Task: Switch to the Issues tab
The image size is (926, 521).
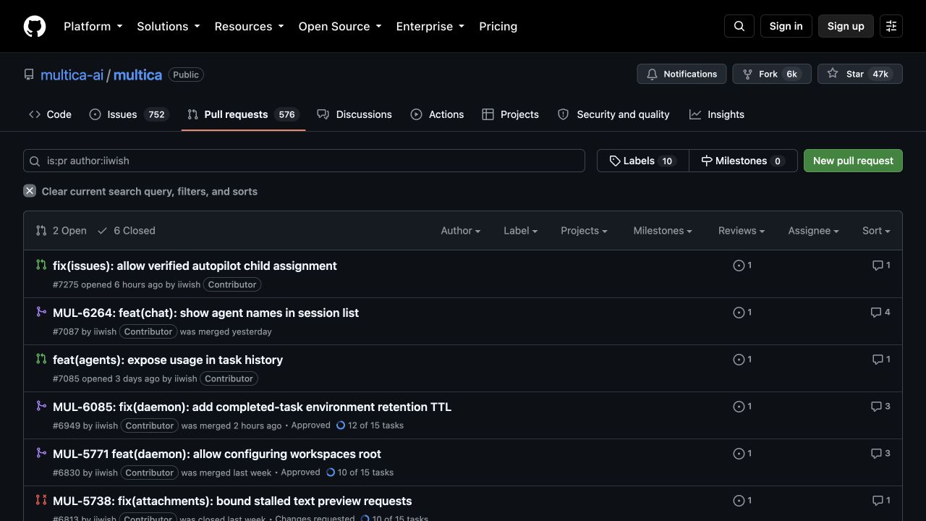Action: tap(129, 114)
